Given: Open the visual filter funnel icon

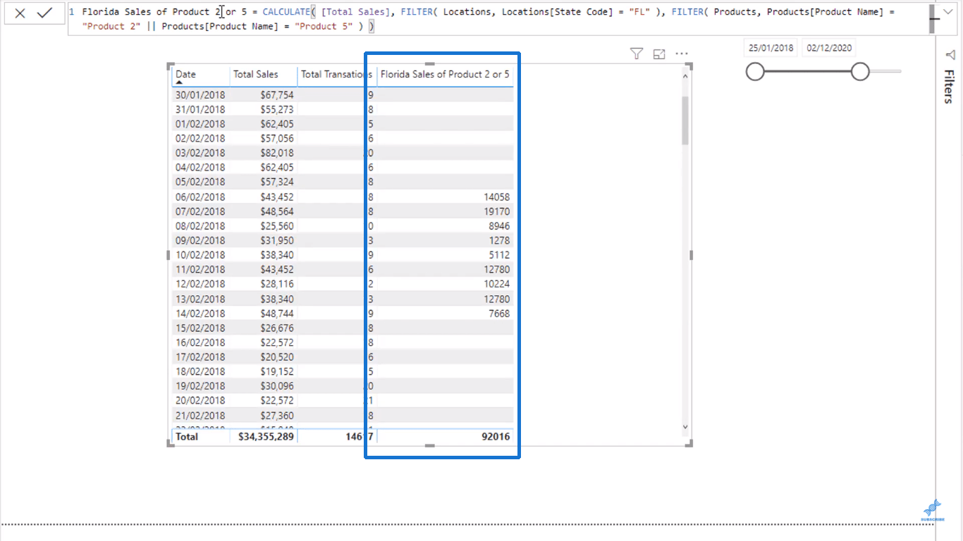Looking at the screenshot, I should click(x=636, y=54).
